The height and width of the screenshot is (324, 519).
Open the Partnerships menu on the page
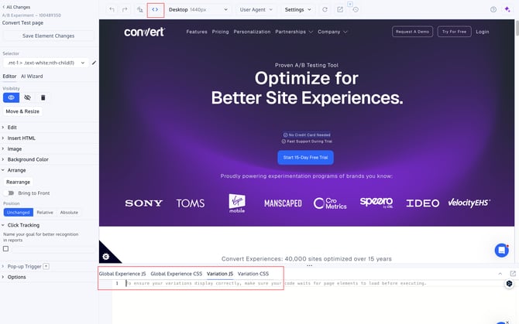(x=294, y=32)
